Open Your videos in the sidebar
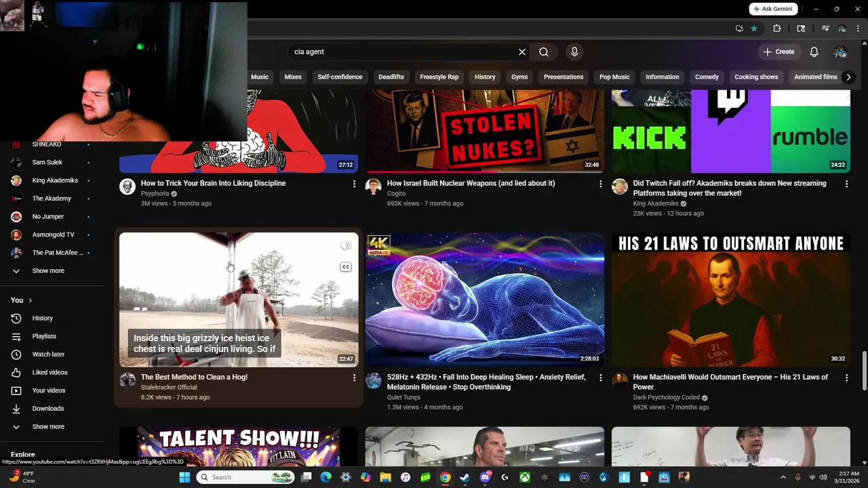Viewport: 868px width, 488px height. tap(52, 390)
